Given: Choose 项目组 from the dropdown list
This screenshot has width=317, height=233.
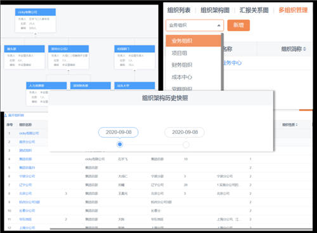Looking at the screenshot, I should pyautogui.click(x=179, y=53).
